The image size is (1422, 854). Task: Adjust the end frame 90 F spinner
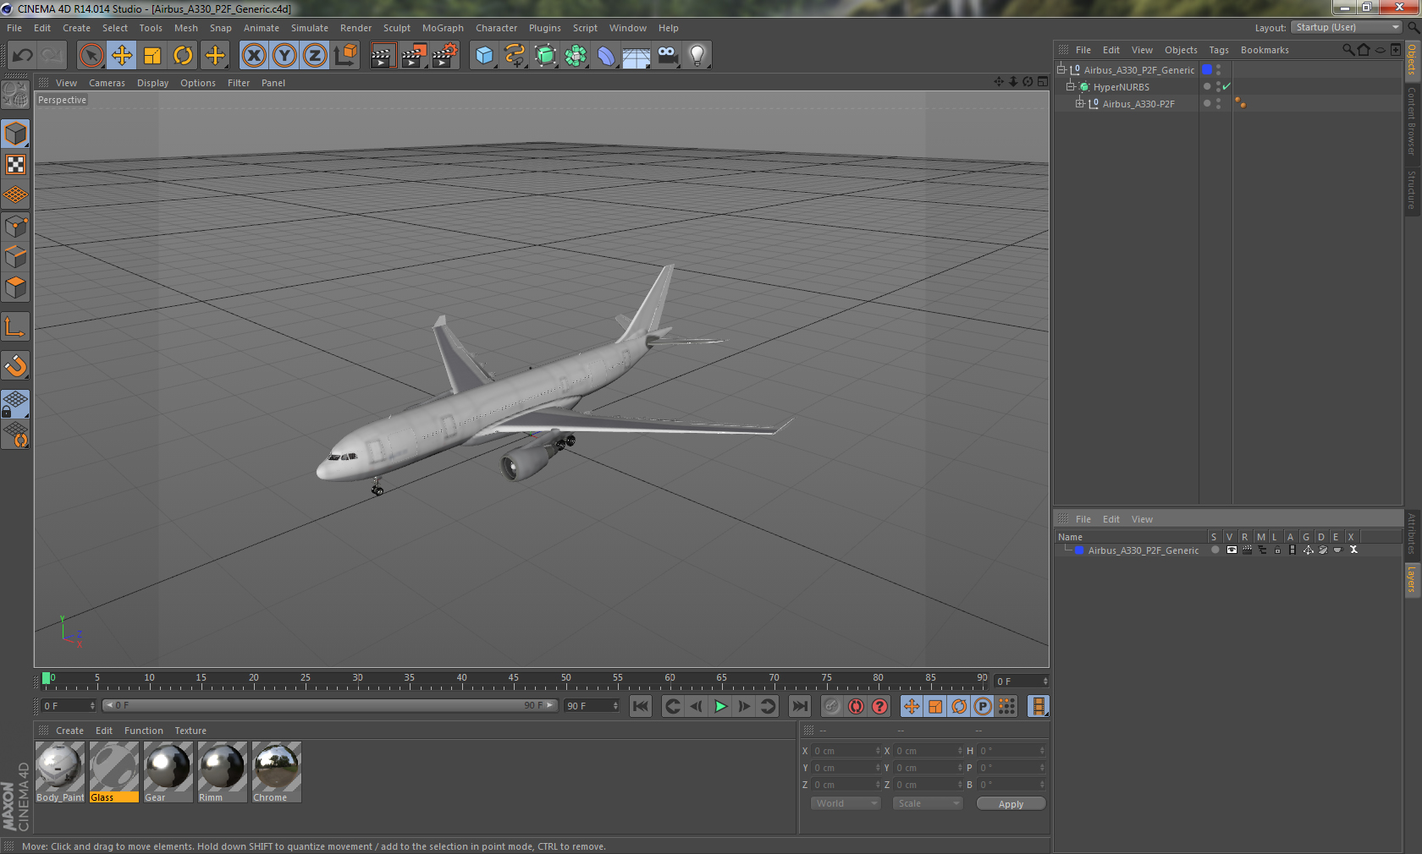[615, 705]
